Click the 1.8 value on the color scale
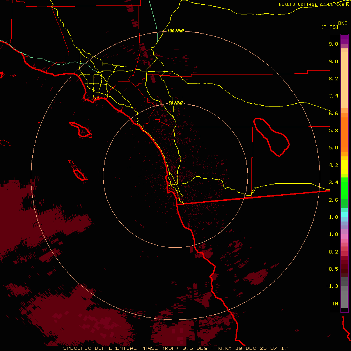Viewport: 351px width, 351px height. (x=333, y=217)
